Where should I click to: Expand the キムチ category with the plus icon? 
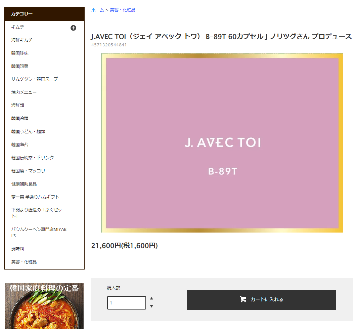point(73,28)
